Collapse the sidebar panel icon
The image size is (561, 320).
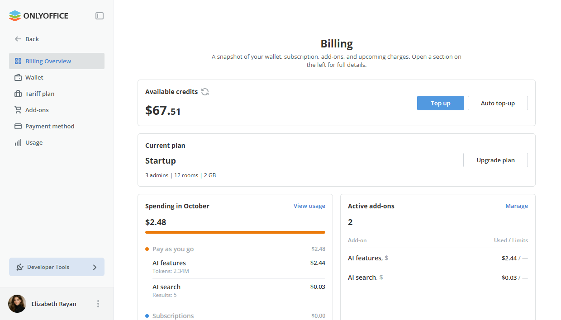[100, 16]
